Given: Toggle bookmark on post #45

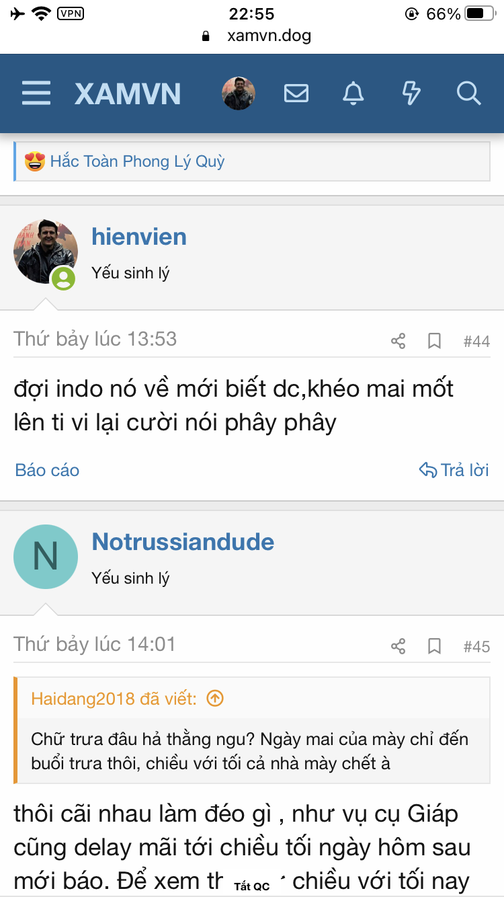Looking at the screenshot, I should (x=435, y=647).
